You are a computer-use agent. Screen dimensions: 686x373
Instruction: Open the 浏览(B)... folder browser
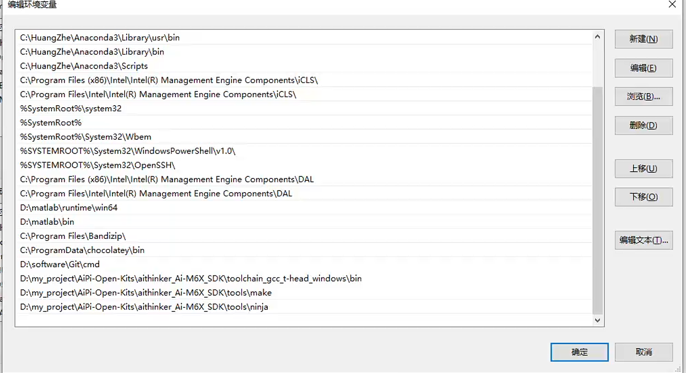pos(644,97)
